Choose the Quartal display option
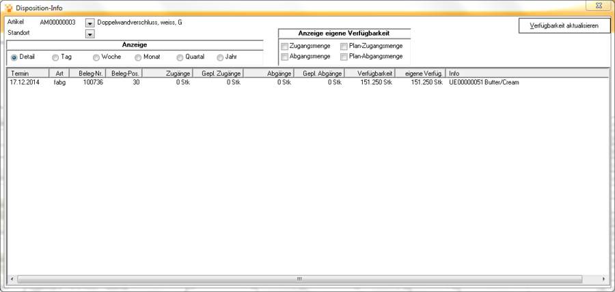 [x=180, y=57]
